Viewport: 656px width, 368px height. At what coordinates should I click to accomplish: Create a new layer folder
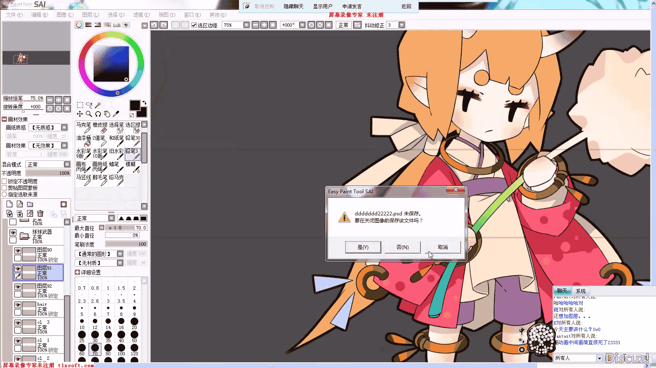pyautogui.click(x=30, y=204)
